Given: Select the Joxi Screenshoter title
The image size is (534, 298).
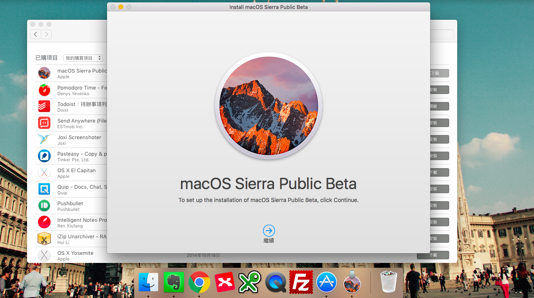Looking at the screenshot, I should click(79, 137).
